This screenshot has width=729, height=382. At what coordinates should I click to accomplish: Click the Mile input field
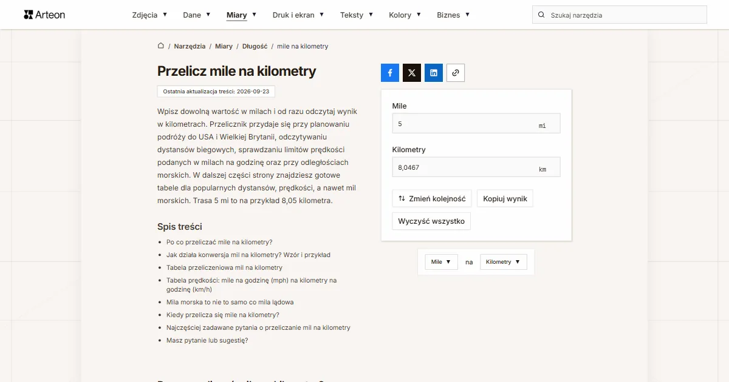[476, 124]
